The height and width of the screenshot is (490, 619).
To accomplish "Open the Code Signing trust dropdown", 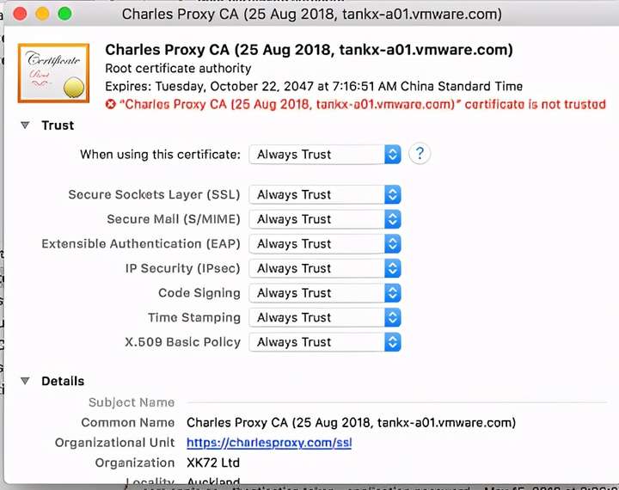I will [x=325, y=293].
